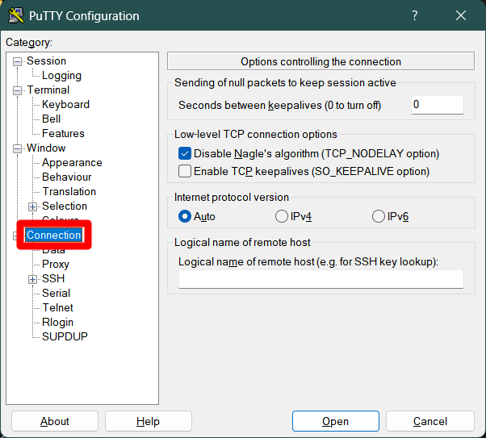Image resolution: width=486 pixels, height=438 pixels.
Task: Open the Features category
Action: [x=63, y=134]
